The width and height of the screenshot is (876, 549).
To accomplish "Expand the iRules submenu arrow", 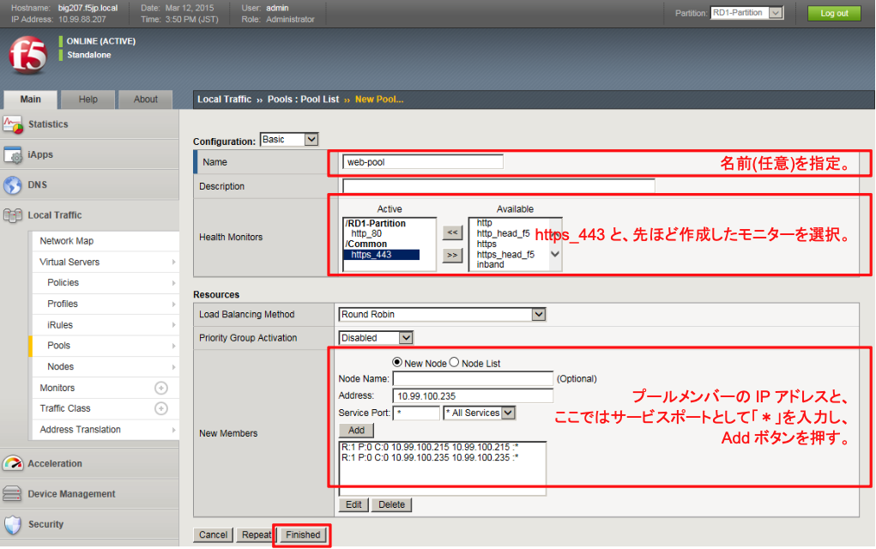I will click(x=174, y=325).
